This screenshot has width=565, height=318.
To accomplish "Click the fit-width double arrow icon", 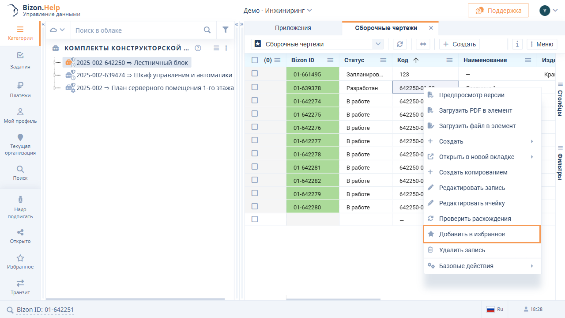I will [422, 44].
